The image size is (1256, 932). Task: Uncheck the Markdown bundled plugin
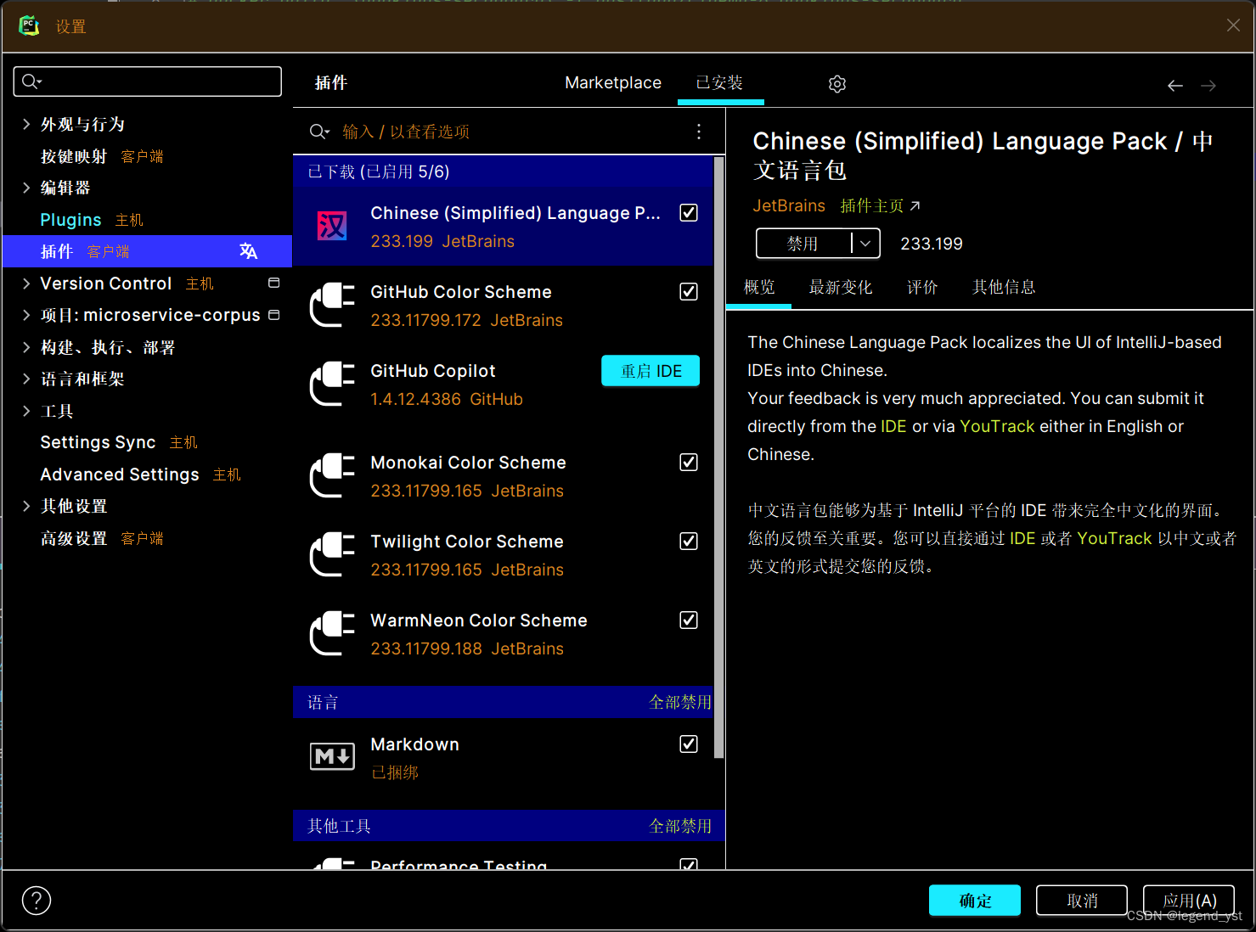click(x=689, y=744)
